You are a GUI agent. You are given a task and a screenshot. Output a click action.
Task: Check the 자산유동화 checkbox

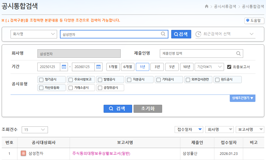41,88
